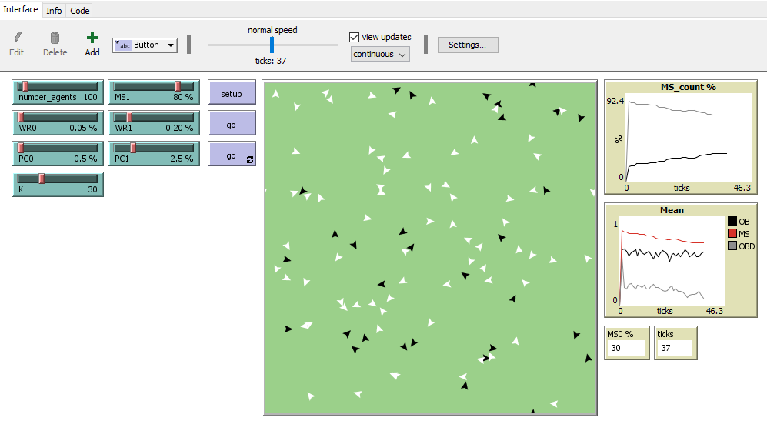Toggle the view updates checkbox
Viewport: 767px width, 421px height.
[x=355, y=37]
